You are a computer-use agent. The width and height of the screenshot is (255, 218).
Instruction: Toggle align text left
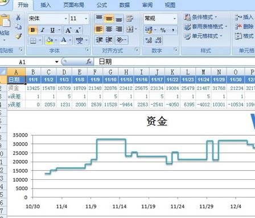pyautogui.click(x=99, y=29)
